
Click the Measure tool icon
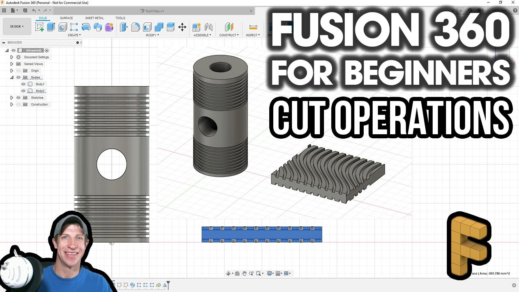253,27
